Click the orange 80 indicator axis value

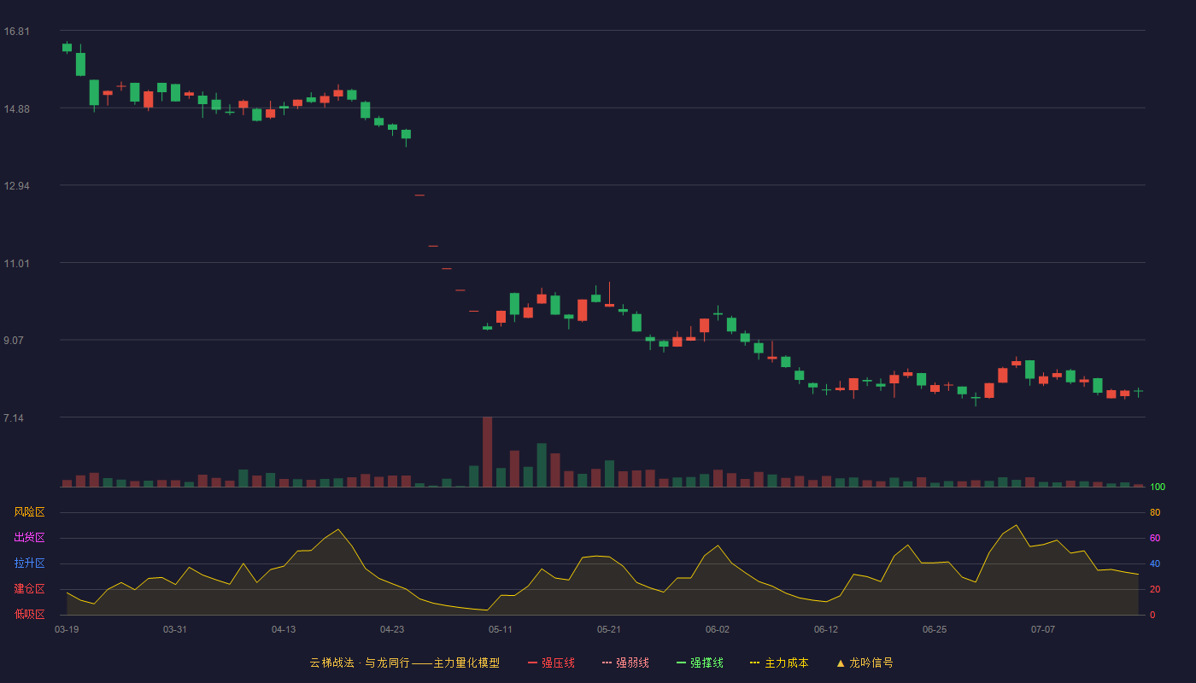tap(1155, 512)
